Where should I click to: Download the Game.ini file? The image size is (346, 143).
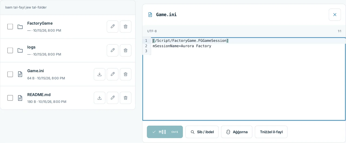tap(99, 74)
